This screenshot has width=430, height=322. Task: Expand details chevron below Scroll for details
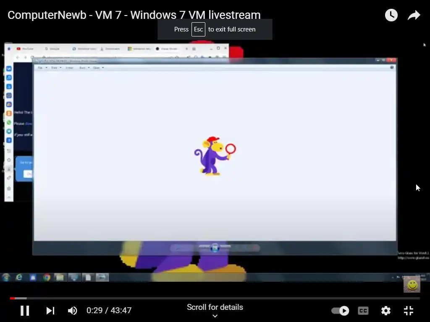[215, 316]
